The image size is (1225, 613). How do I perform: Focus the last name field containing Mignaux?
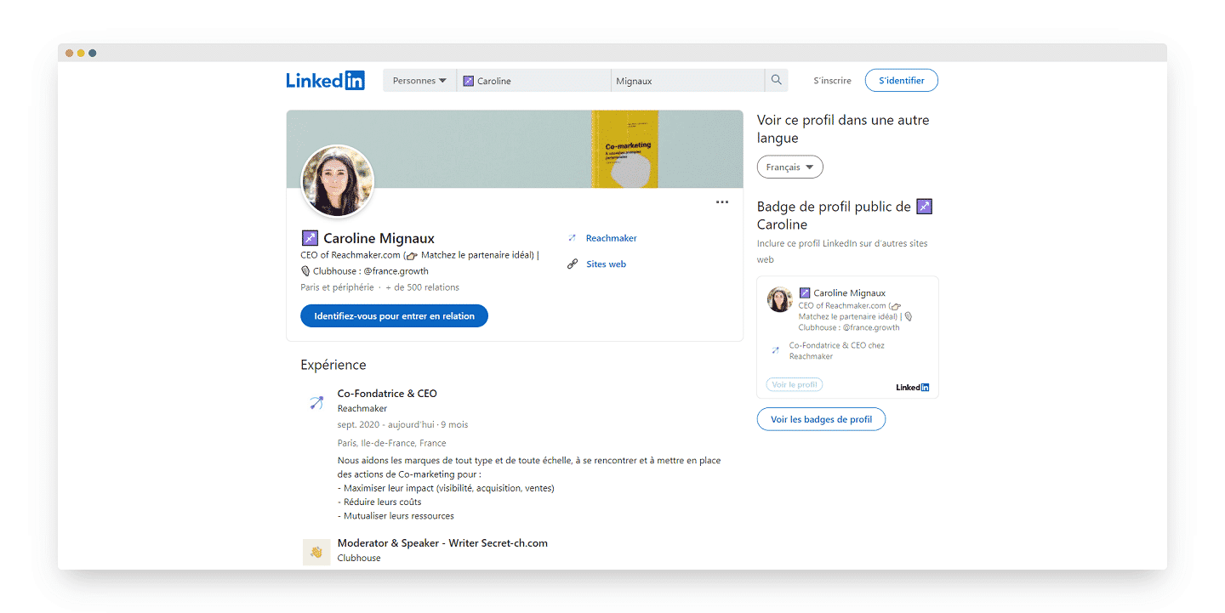click(688, 81)
